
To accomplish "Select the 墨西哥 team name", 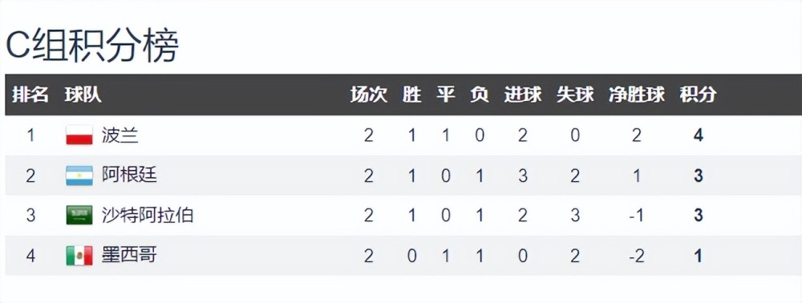I will (x=129, y=255).
